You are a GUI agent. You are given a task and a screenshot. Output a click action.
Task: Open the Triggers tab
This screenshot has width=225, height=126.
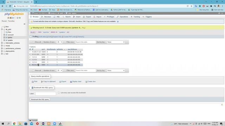coord(147,17)
